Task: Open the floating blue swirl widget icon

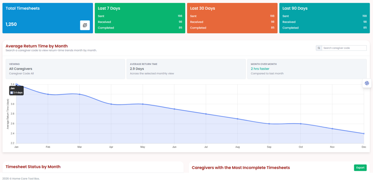Action: tap(367, 83)
